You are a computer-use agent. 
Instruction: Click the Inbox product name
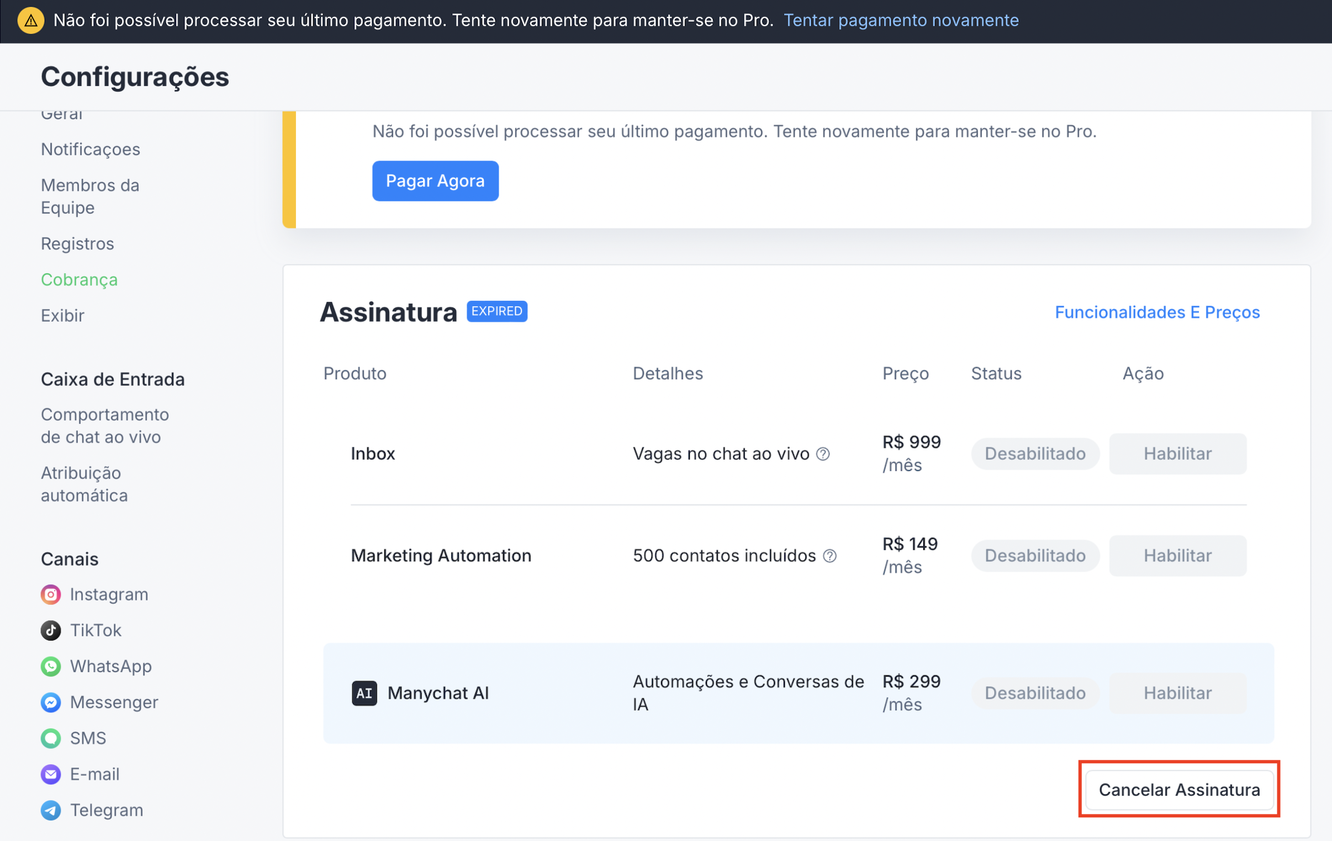(x=373, y=454)
